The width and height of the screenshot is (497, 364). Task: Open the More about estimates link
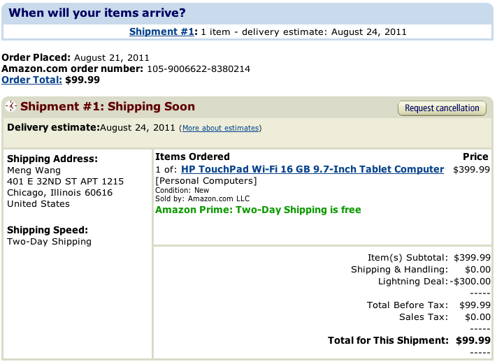221,129
